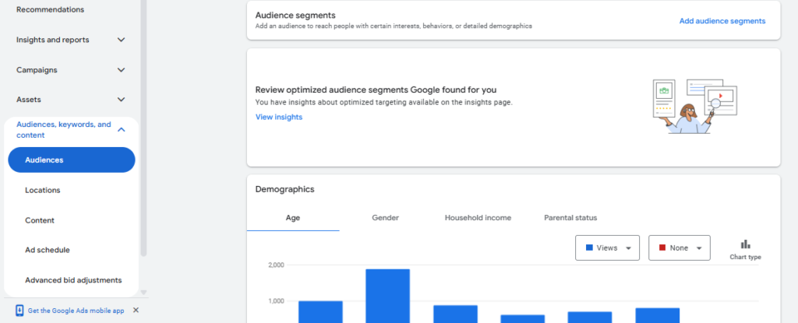The height and width of the screenshot is (323, 798).
Task: Open Ad schedule in the sidebar
Action: click(x=48, y=251)
